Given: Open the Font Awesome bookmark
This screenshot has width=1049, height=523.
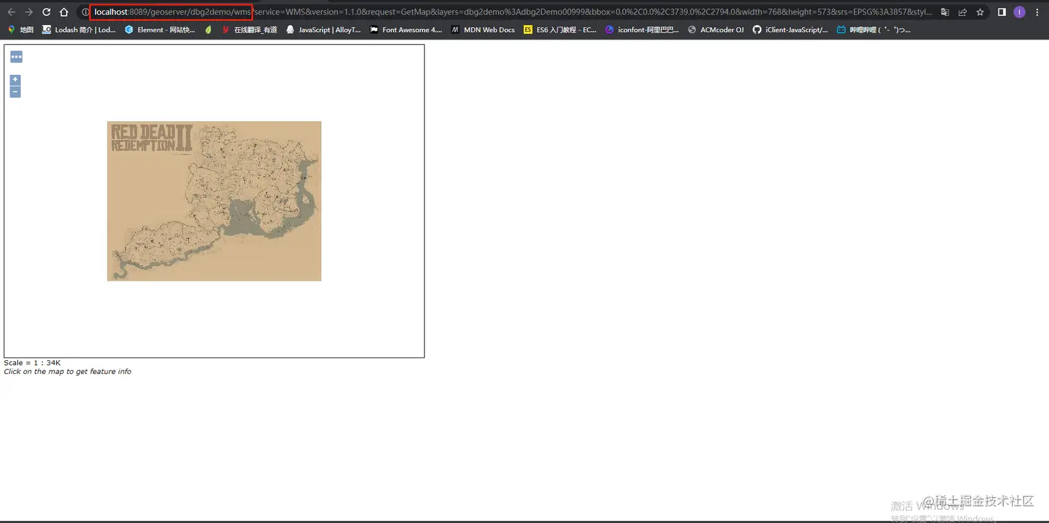Looking at the screenshot, I should pos(406,30).
